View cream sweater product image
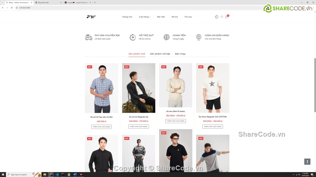The image size is (316, 177). pos(176,85)
